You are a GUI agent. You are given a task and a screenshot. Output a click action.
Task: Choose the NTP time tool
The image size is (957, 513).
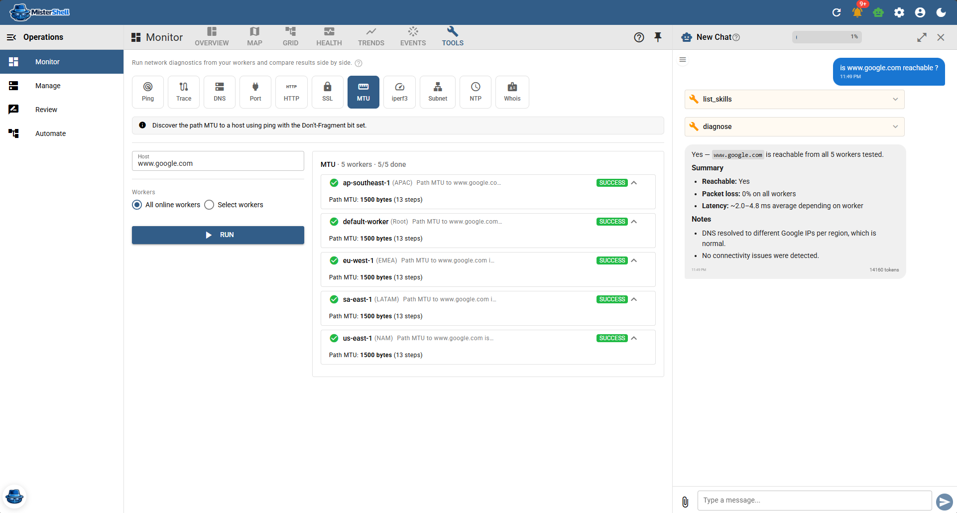click(x=476, y=92)
